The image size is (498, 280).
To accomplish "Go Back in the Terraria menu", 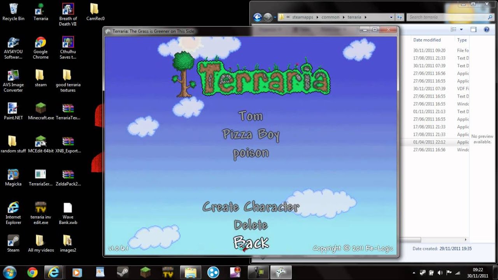I will click(x=251, y=243).
